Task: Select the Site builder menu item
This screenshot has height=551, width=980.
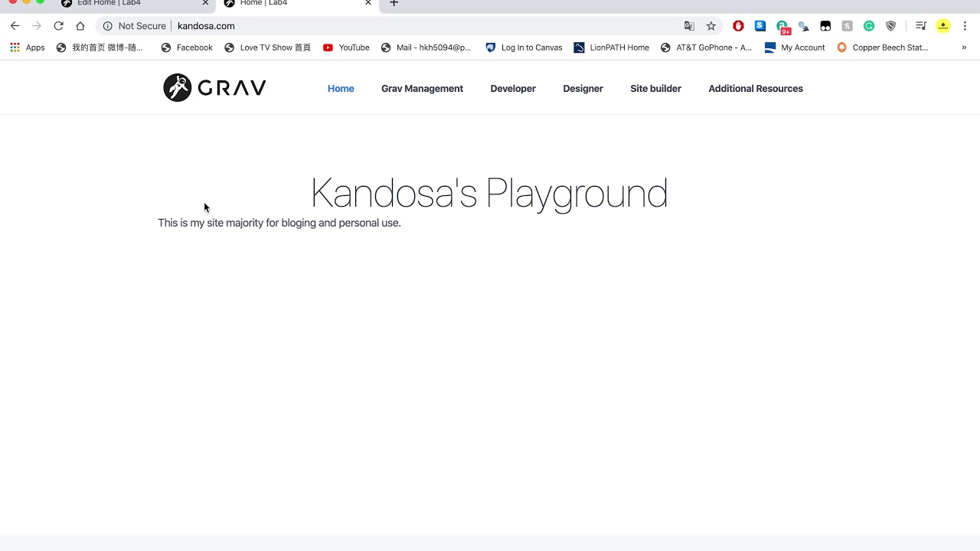Action: point(655,89)
